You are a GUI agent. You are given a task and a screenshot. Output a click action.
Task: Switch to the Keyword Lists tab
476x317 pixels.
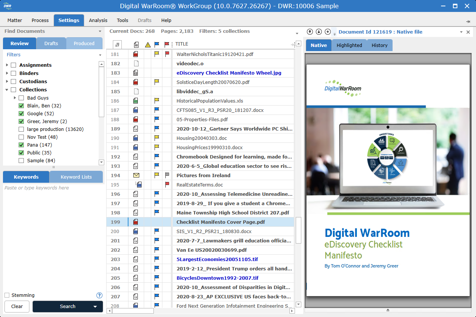click(76, 177)
